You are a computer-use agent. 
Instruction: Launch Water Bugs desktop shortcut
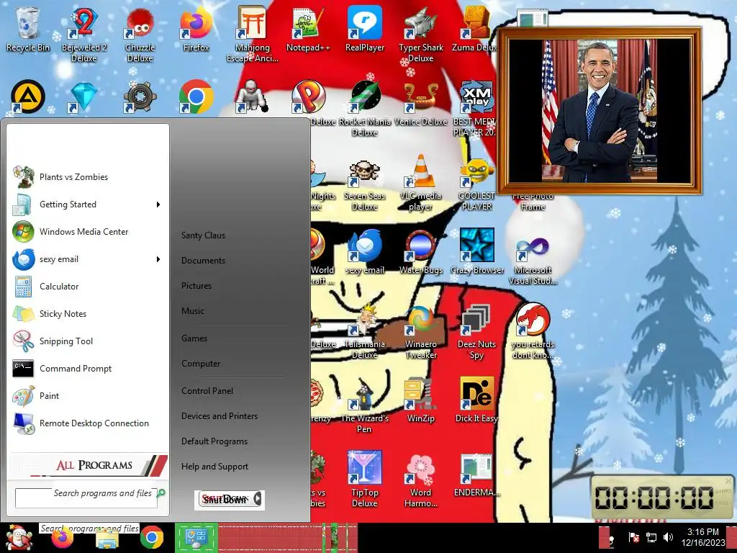pyautogui.click(x=420, y=252)
